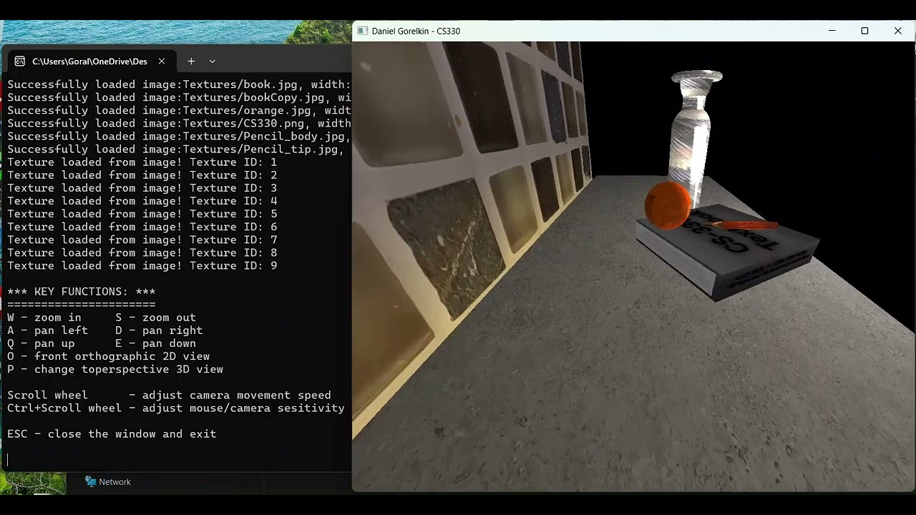Click the "Texture ID: 9" line
The height and width of the screenshot is (515, 916).
(142, 266)
